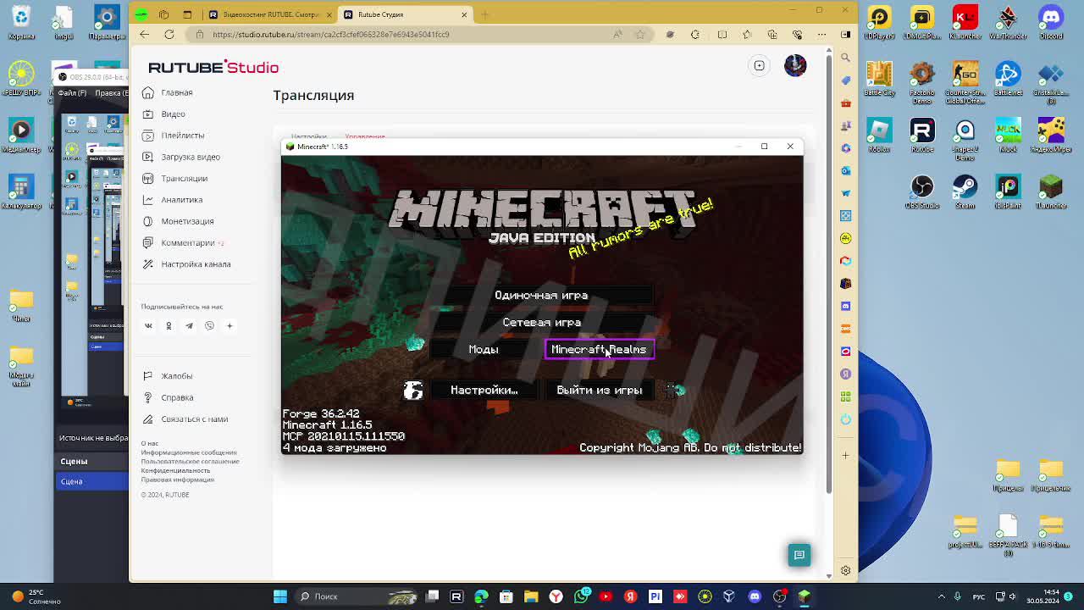Go to Плейлисты in the sidebar
1084x610 pixels.
click(174, 136)
